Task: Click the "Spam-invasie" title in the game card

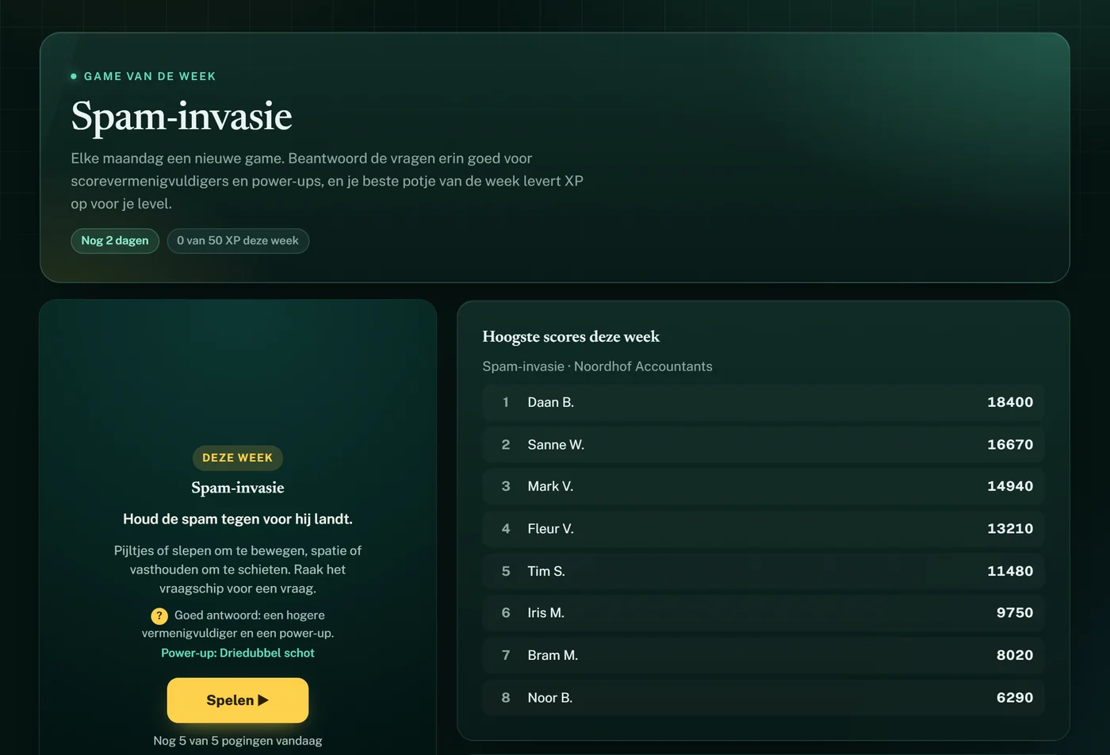Action: point(238,488)
